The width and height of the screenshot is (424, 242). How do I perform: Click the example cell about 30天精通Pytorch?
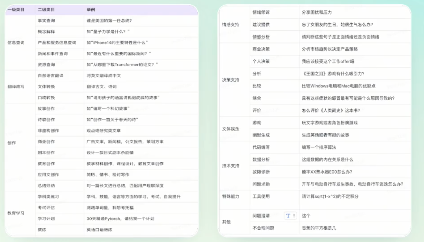click(x=120, y=219)
